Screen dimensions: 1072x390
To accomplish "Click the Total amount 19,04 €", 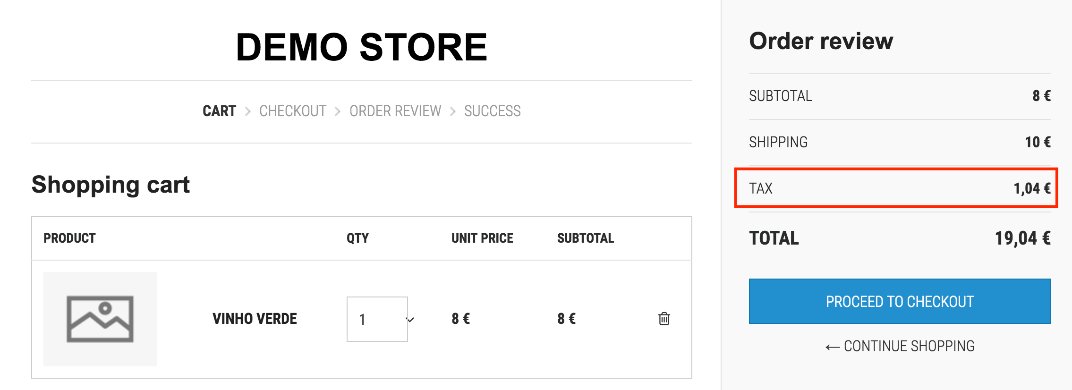I will point(1022,238).
